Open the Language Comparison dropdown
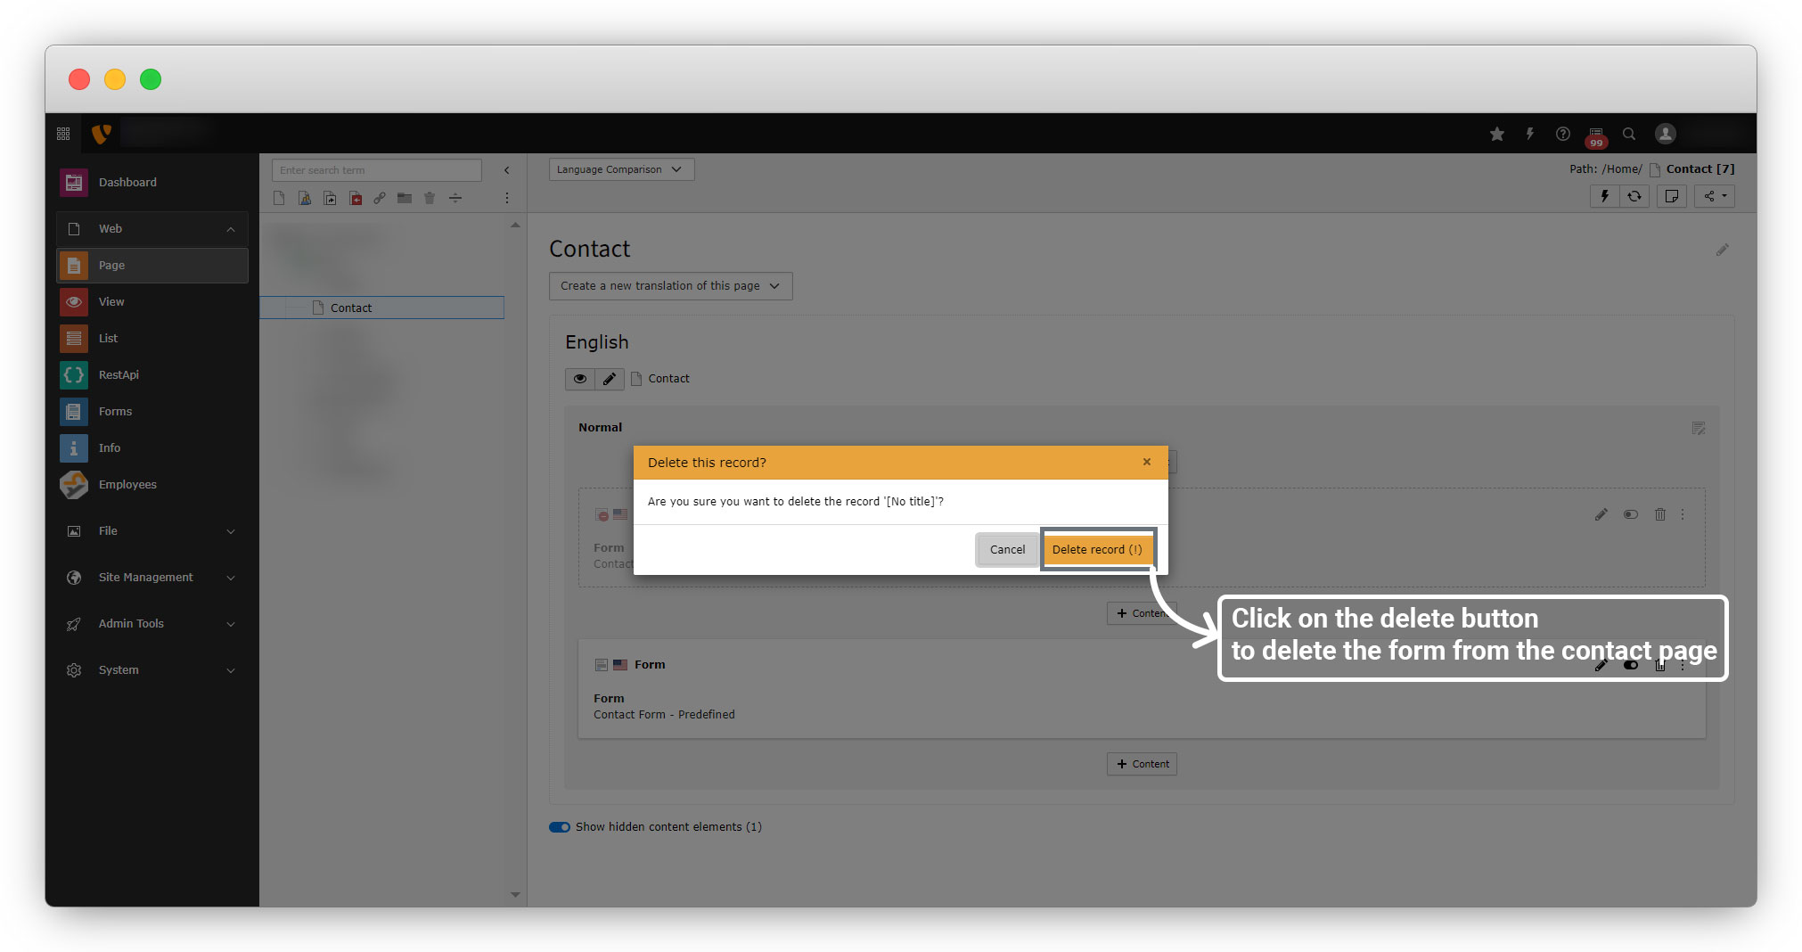 point(620,169)
